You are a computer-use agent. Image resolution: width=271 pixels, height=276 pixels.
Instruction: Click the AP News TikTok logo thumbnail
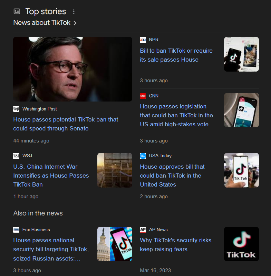(241, 244)
